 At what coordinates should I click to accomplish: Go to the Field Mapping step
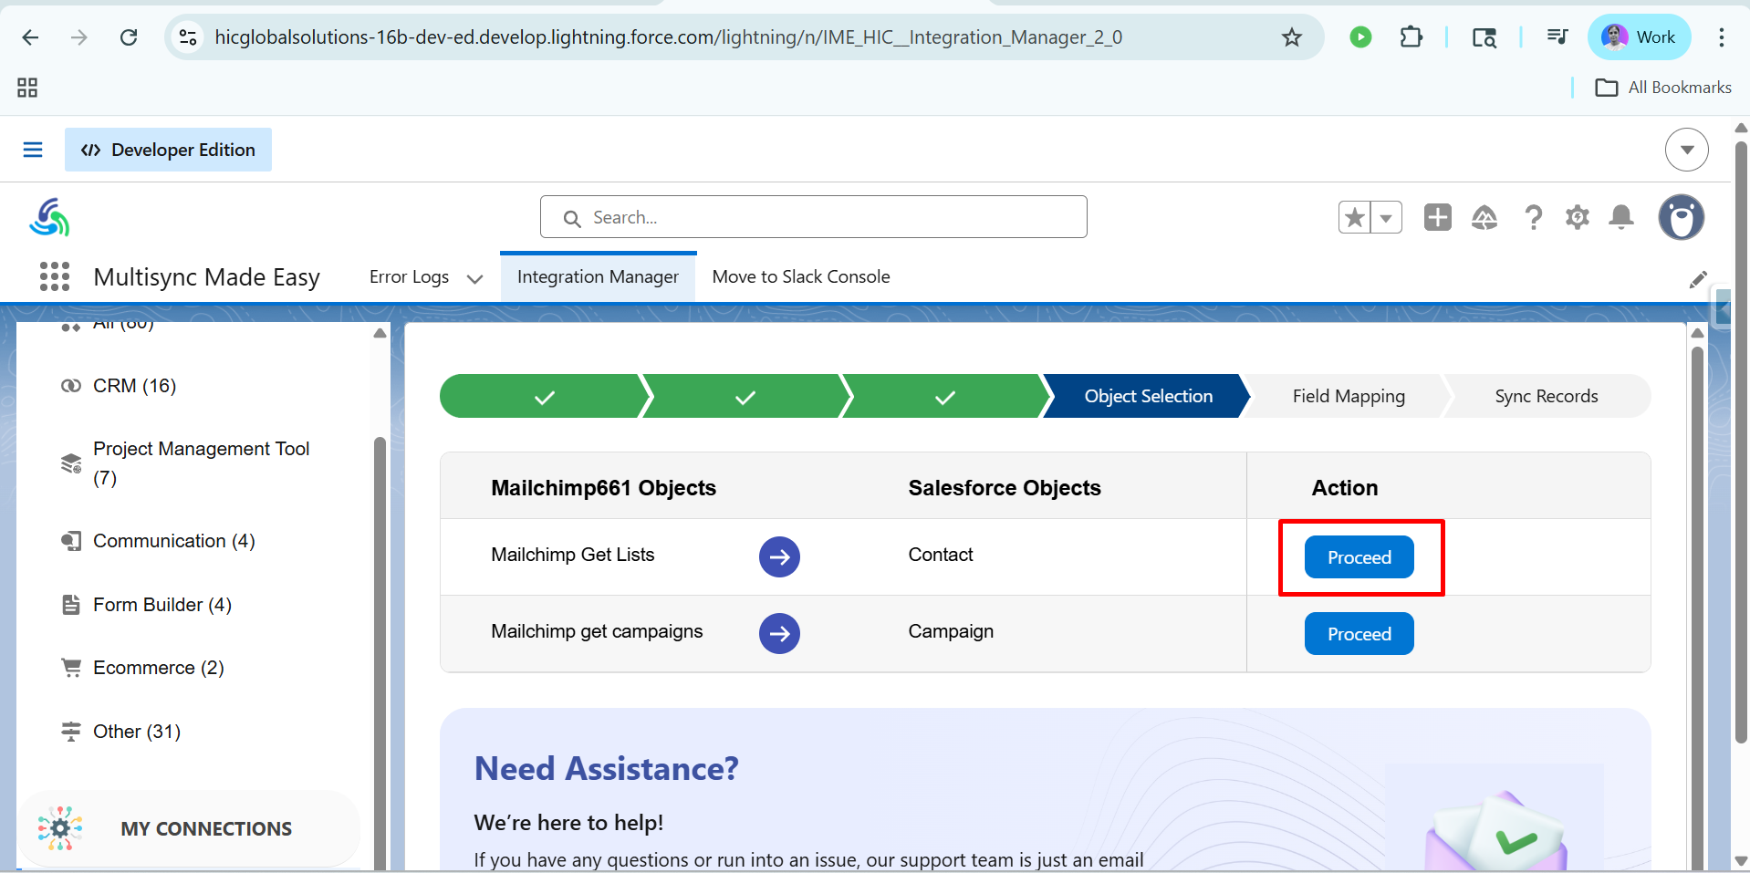[x=1349, y=396]
